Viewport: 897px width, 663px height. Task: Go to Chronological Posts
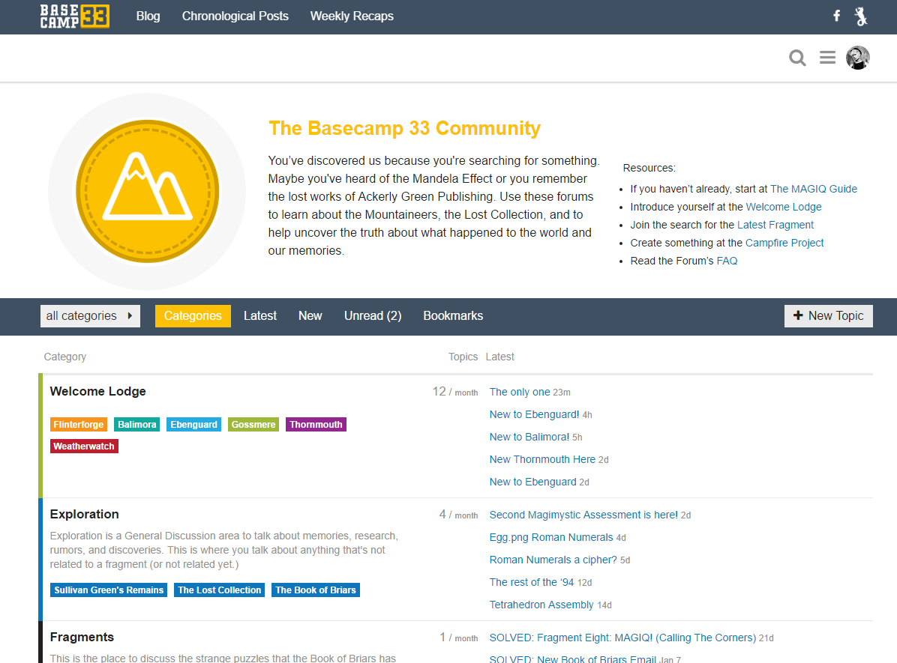235,16
